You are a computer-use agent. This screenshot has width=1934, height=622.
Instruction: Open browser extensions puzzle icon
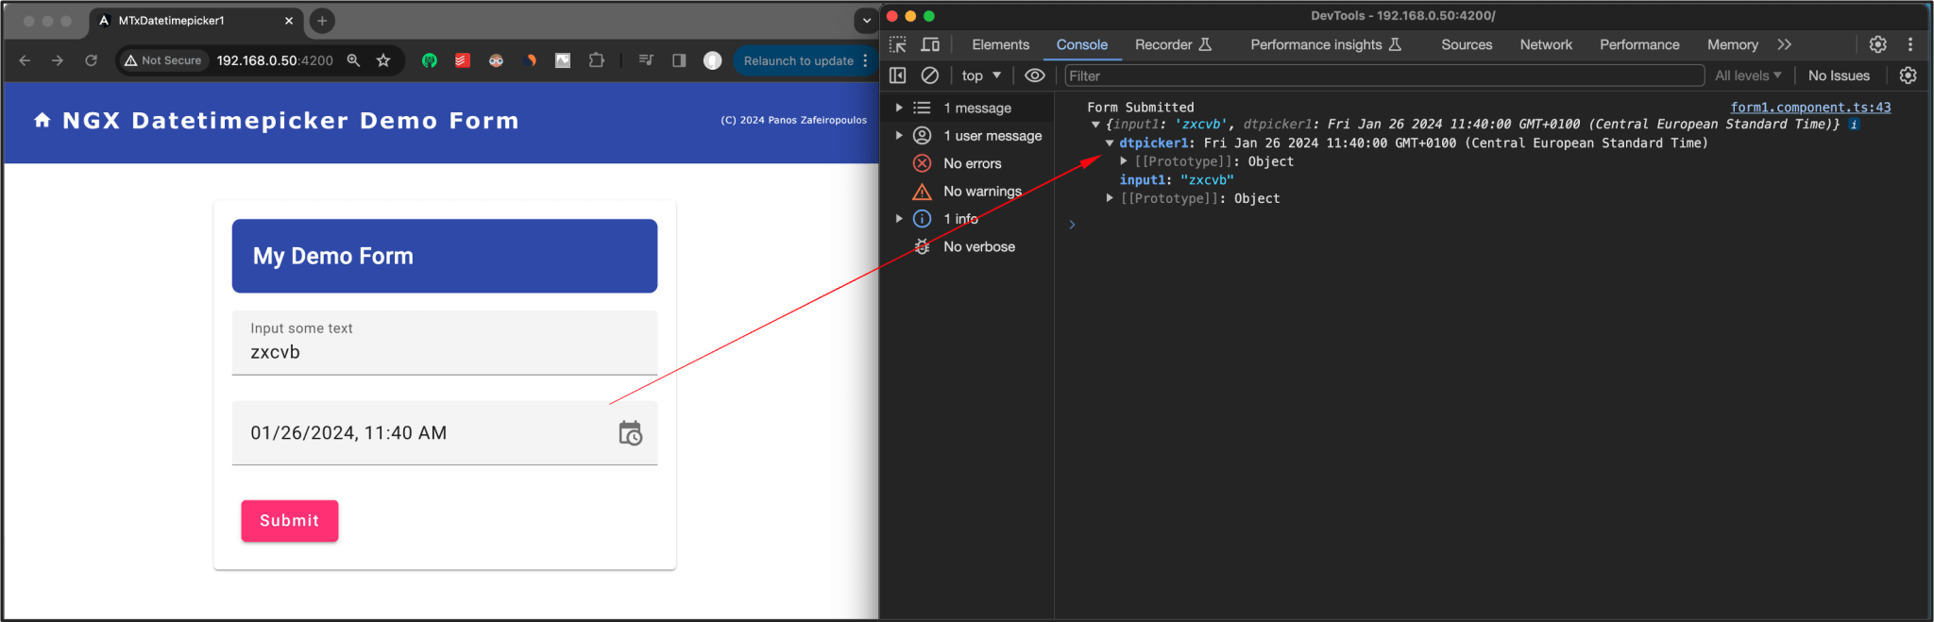596,60
